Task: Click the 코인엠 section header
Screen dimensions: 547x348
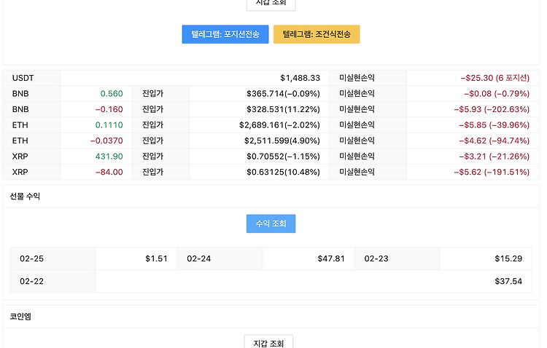Action: 20,316
